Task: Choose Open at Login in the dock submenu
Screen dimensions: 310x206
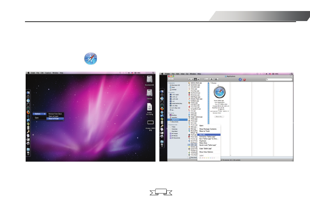Action: coord(54,116)
